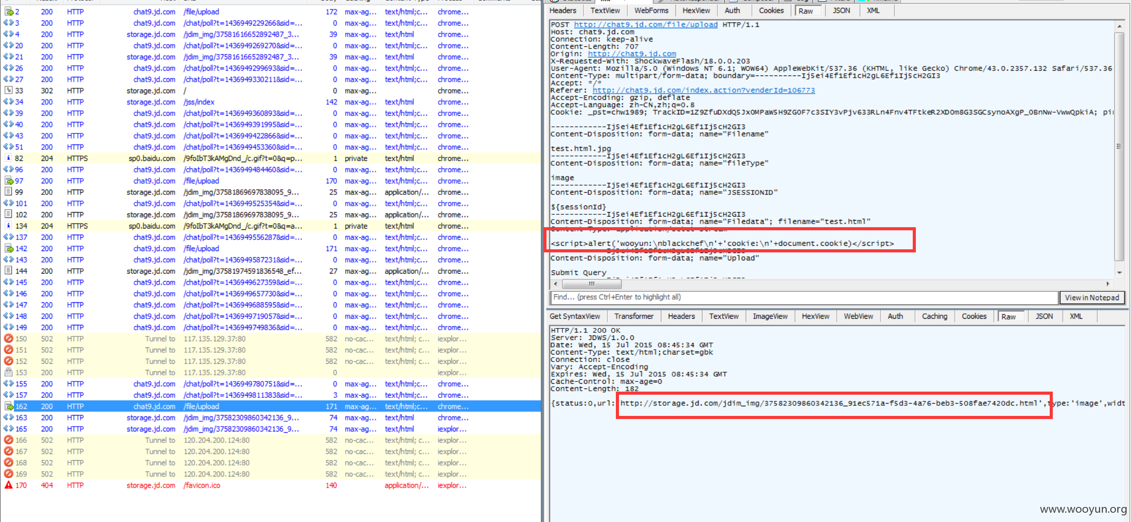Click request pane scroll right arrow
Viewport: 1131px width, 522px height.
(1108, 284)
